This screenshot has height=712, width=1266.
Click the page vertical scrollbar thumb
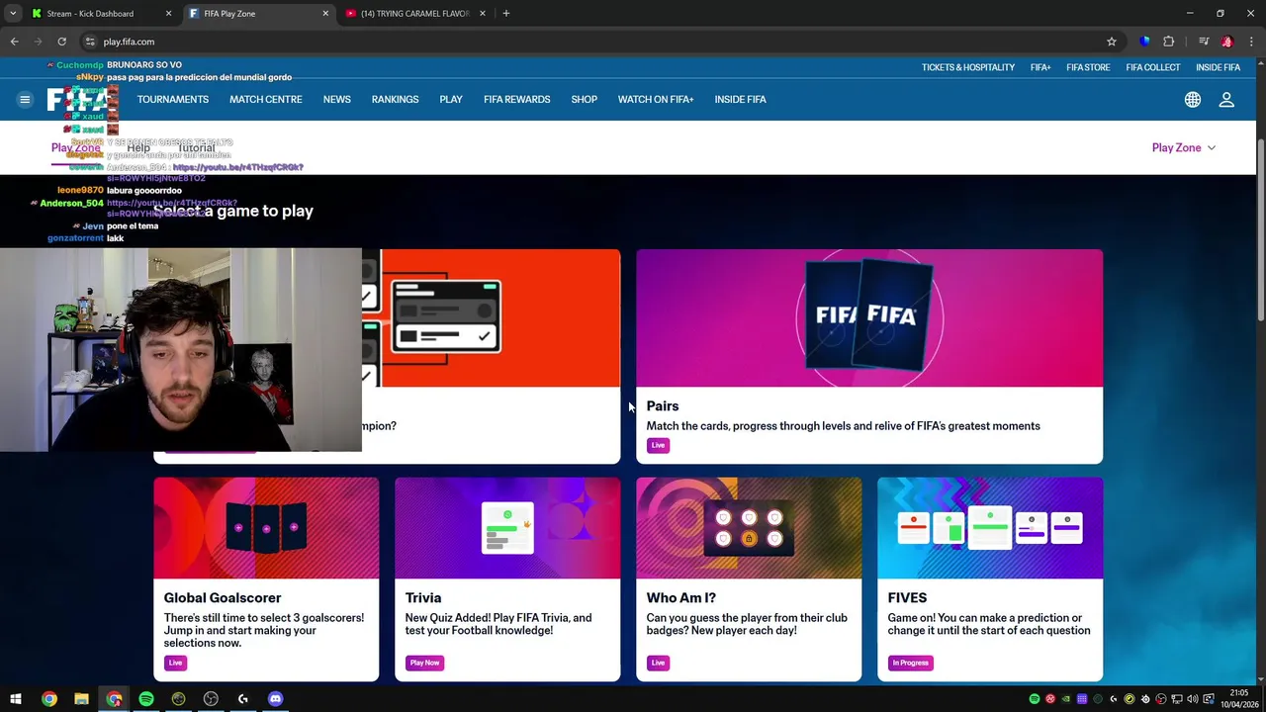click(1260, 229)
